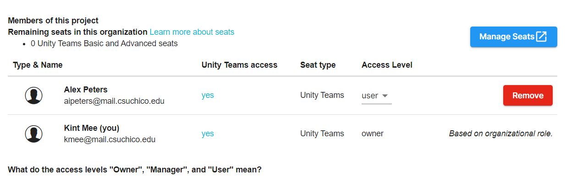Click the aipeters@mail.csuchico.edu email address
This screenshot has width=566, height=182.
114,101
